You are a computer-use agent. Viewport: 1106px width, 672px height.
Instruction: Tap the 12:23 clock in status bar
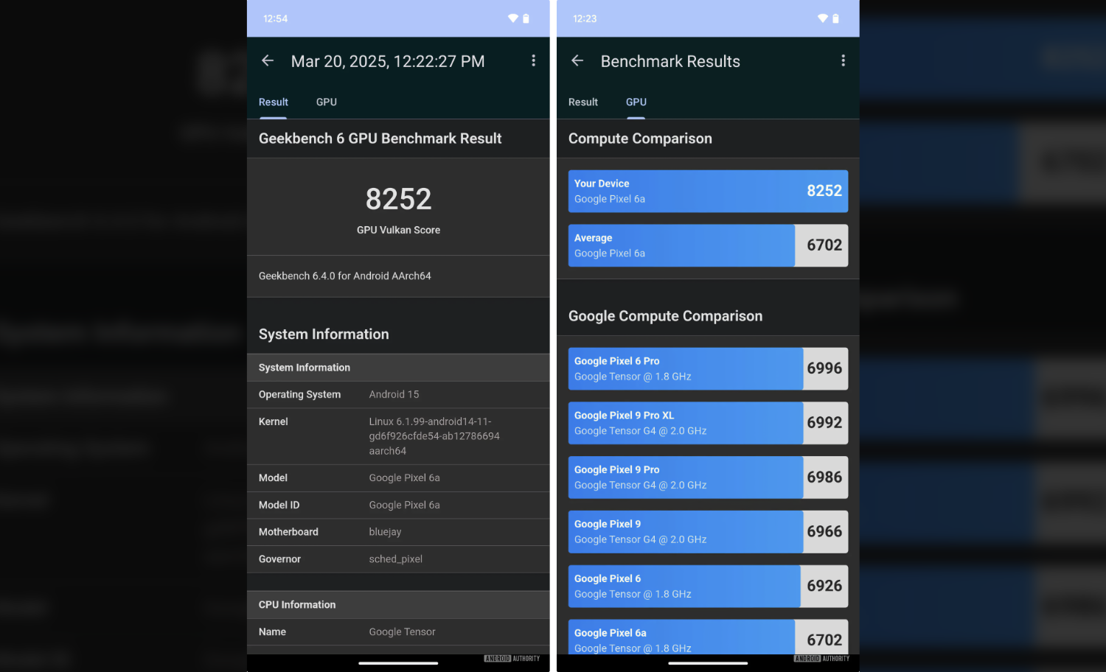click(x=585, y=18)
